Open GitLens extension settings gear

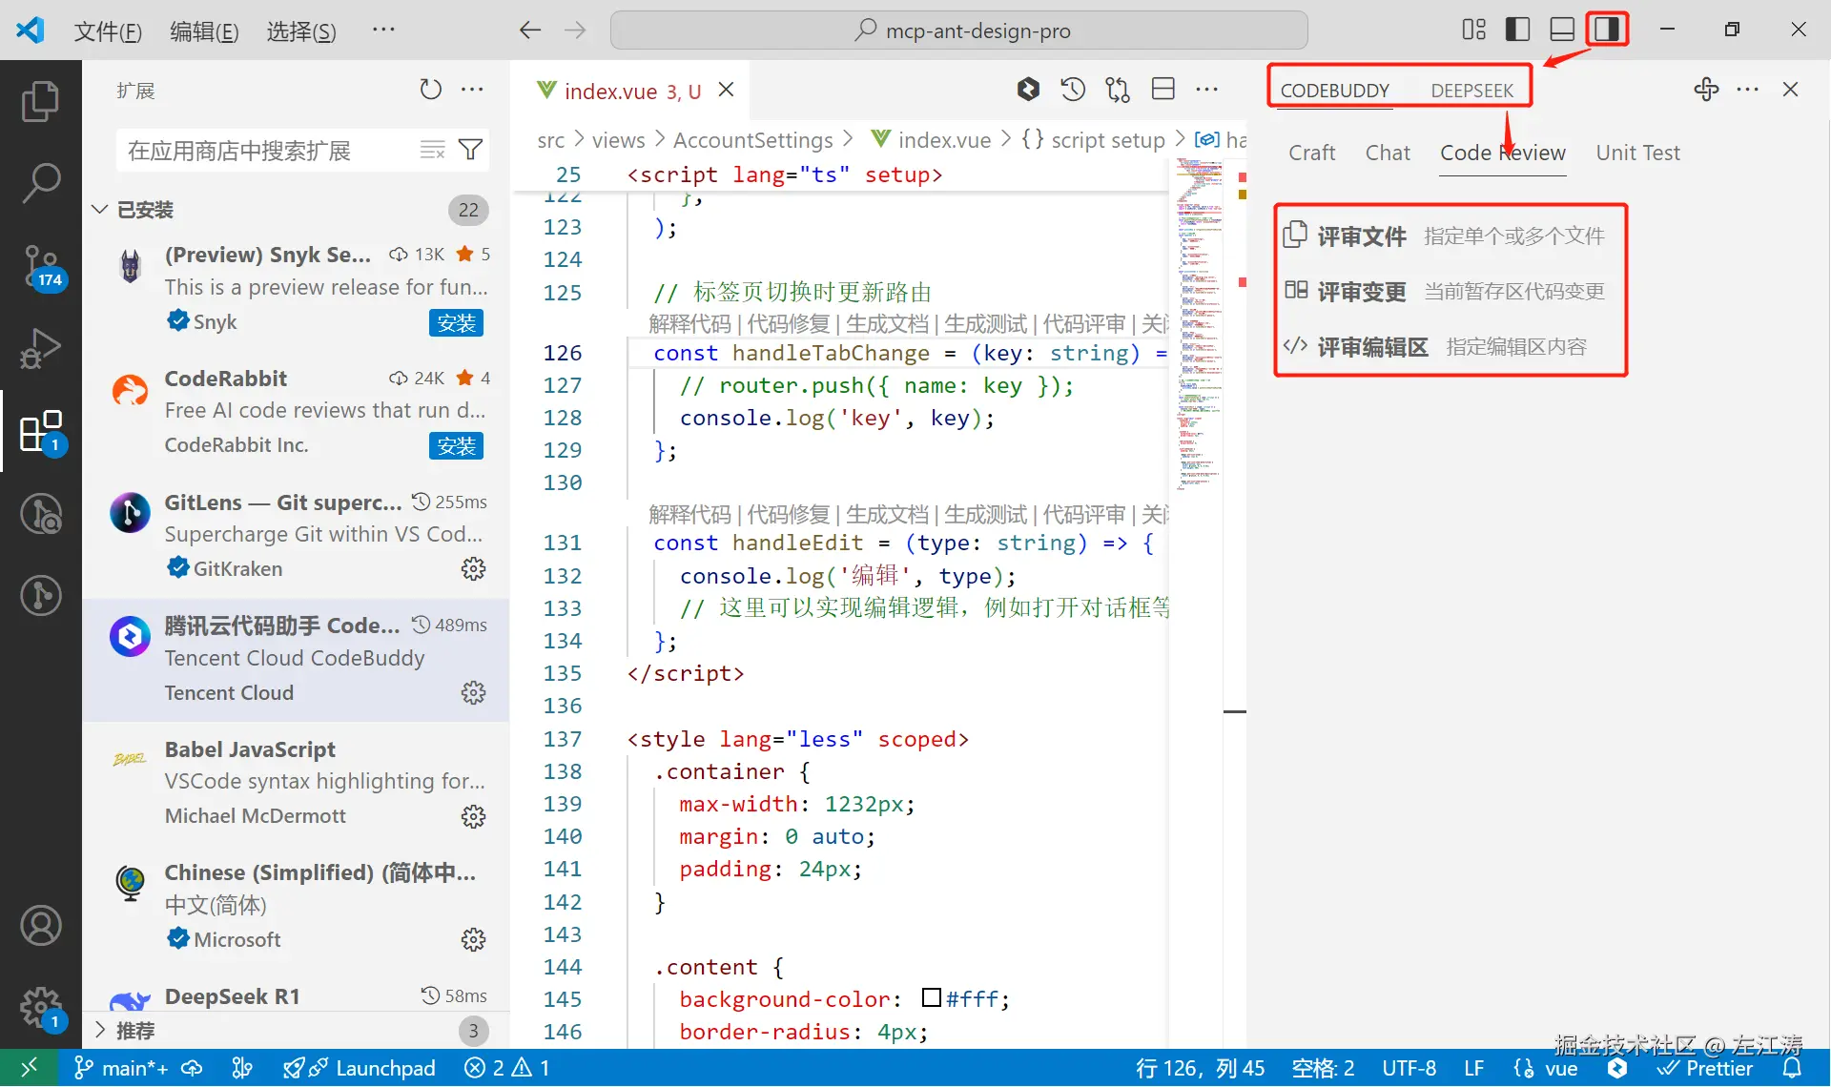473,568
